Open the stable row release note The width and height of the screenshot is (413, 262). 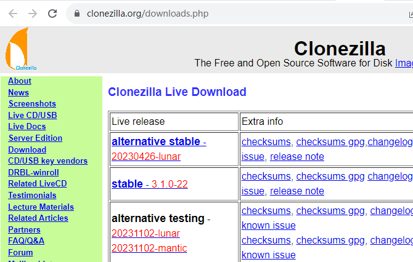tap(297, 191)
